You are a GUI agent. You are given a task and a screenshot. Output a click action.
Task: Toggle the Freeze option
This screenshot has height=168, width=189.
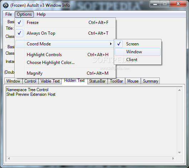click(65, 23)
